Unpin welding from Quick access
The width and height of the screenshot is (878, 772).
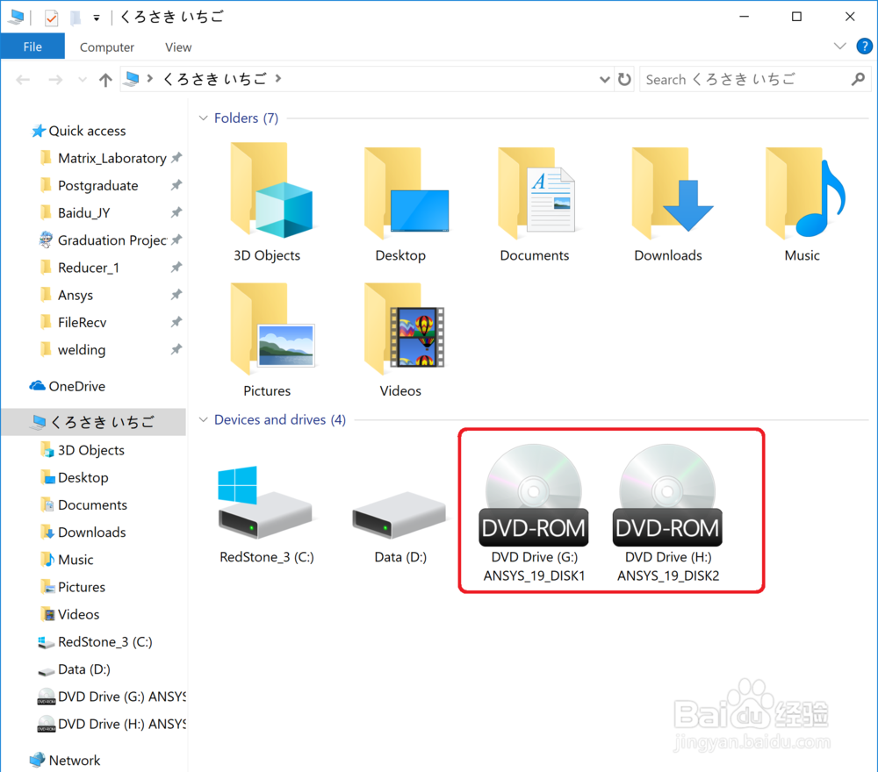click(176, 349)
